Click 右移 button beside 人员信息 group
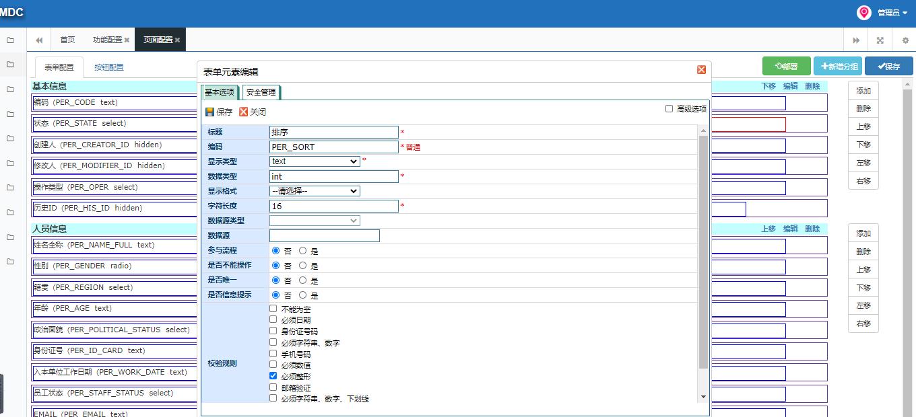916x417 pixels. (x=863, y=324)
